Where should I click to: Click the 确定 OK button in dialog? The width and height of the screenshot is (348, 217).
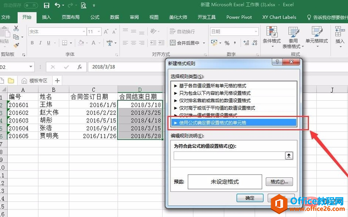click(250, 198)
